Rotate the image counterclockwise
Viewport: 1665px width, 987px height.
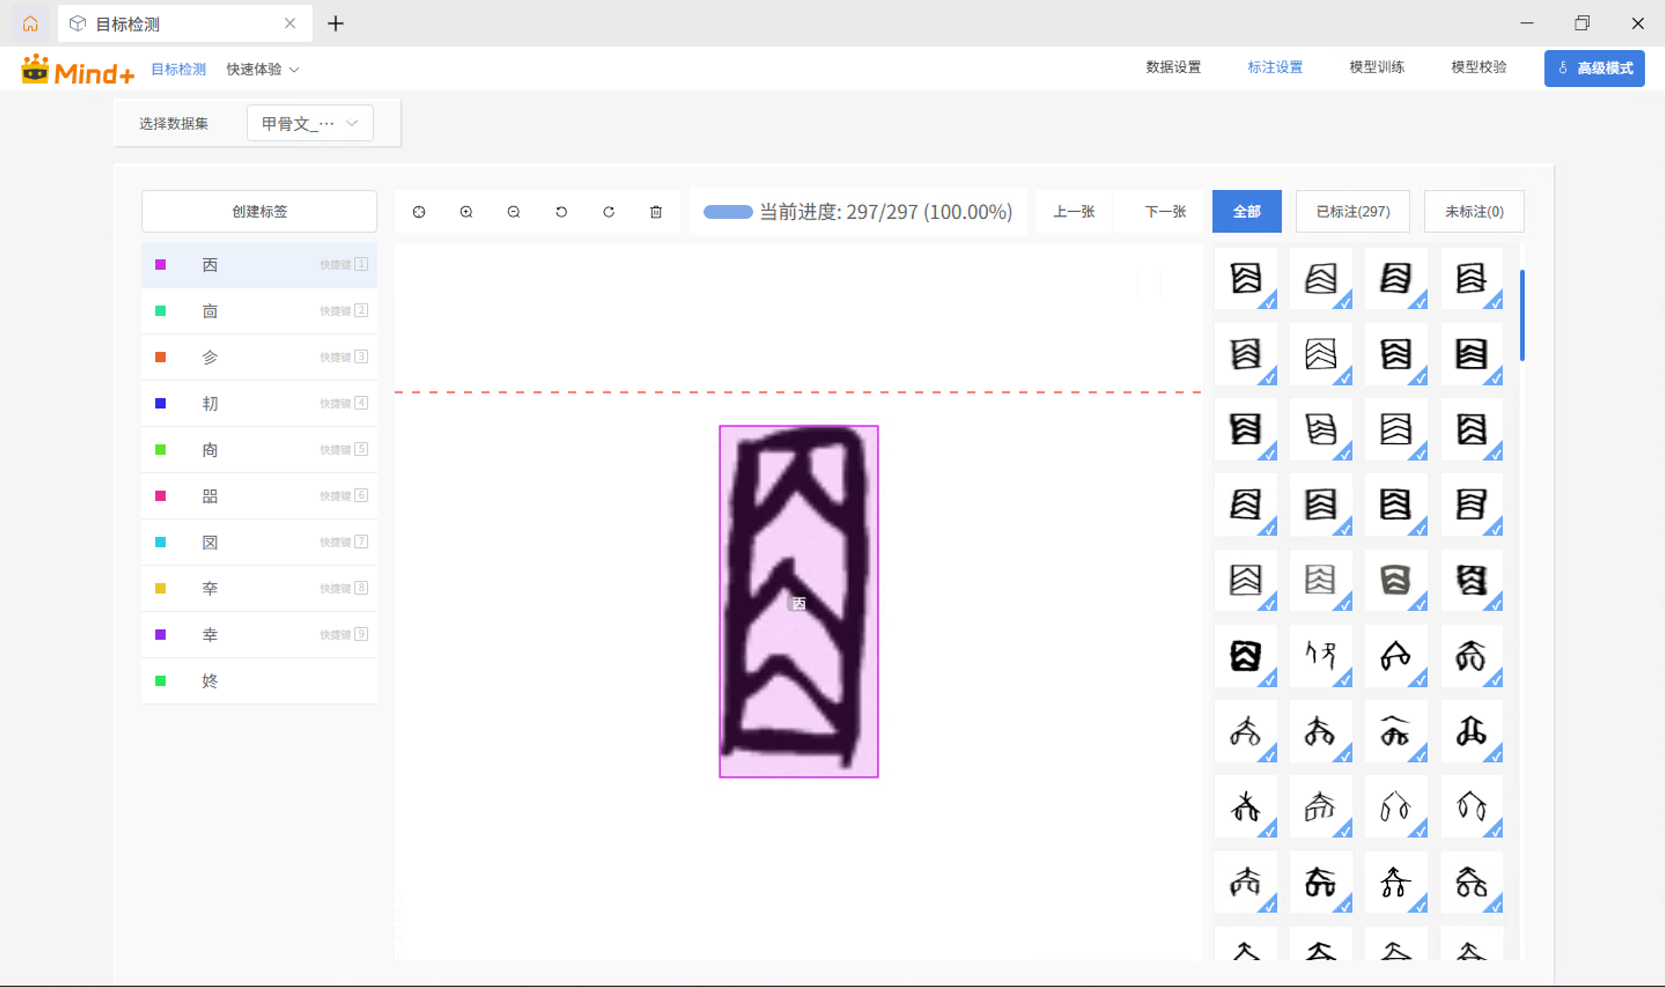(x=561, y=212)
